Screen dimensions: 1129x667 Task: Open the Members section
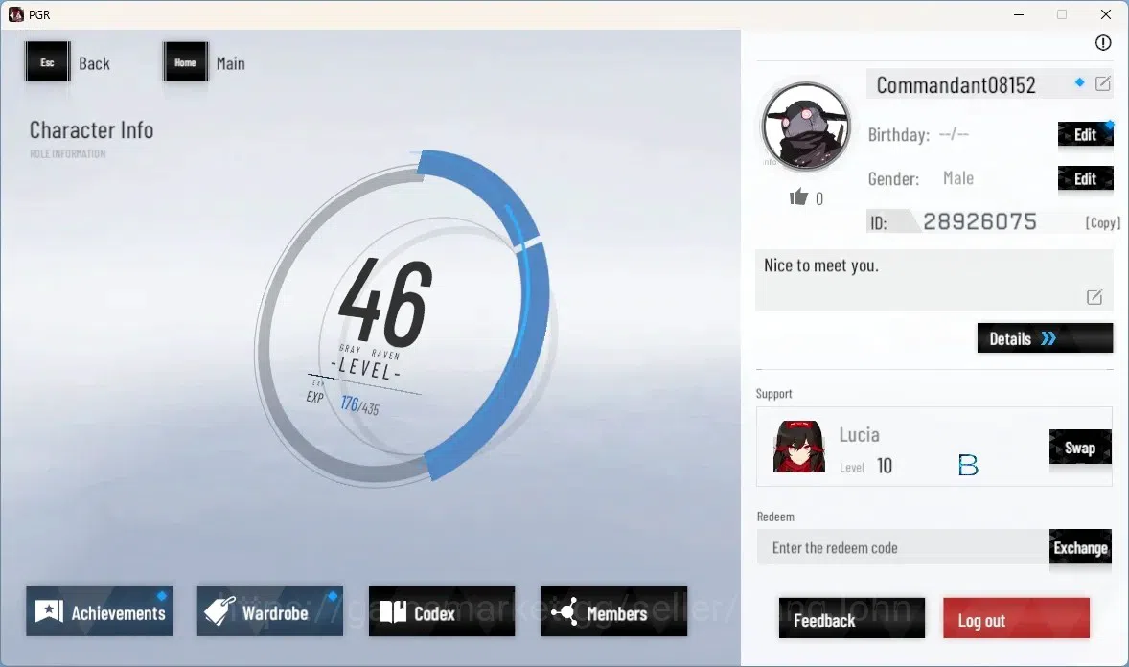[614, 611]
